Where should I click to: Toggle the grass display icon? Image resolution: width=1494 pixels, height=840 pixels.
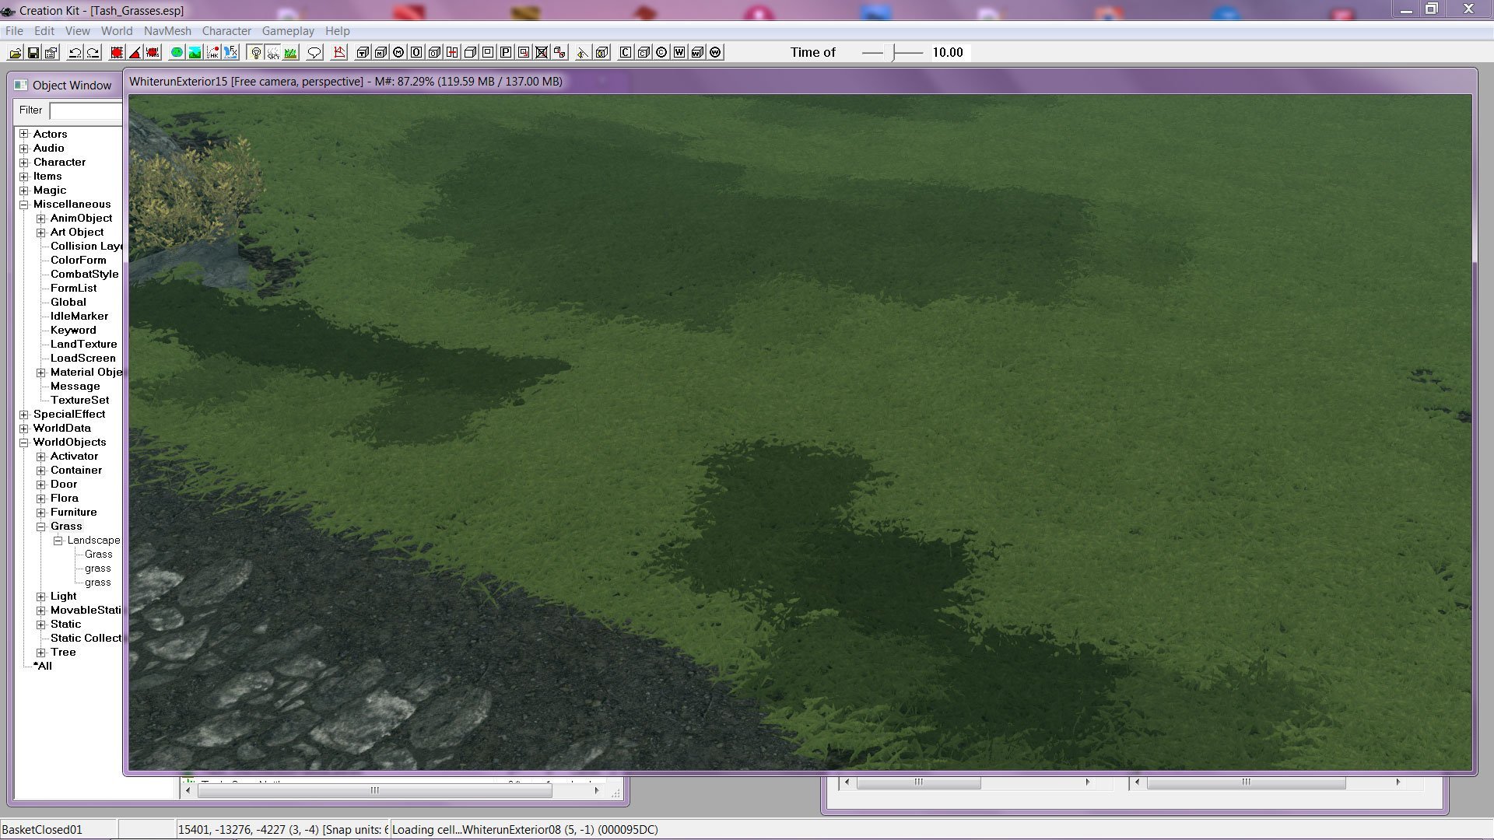[291, 52]
